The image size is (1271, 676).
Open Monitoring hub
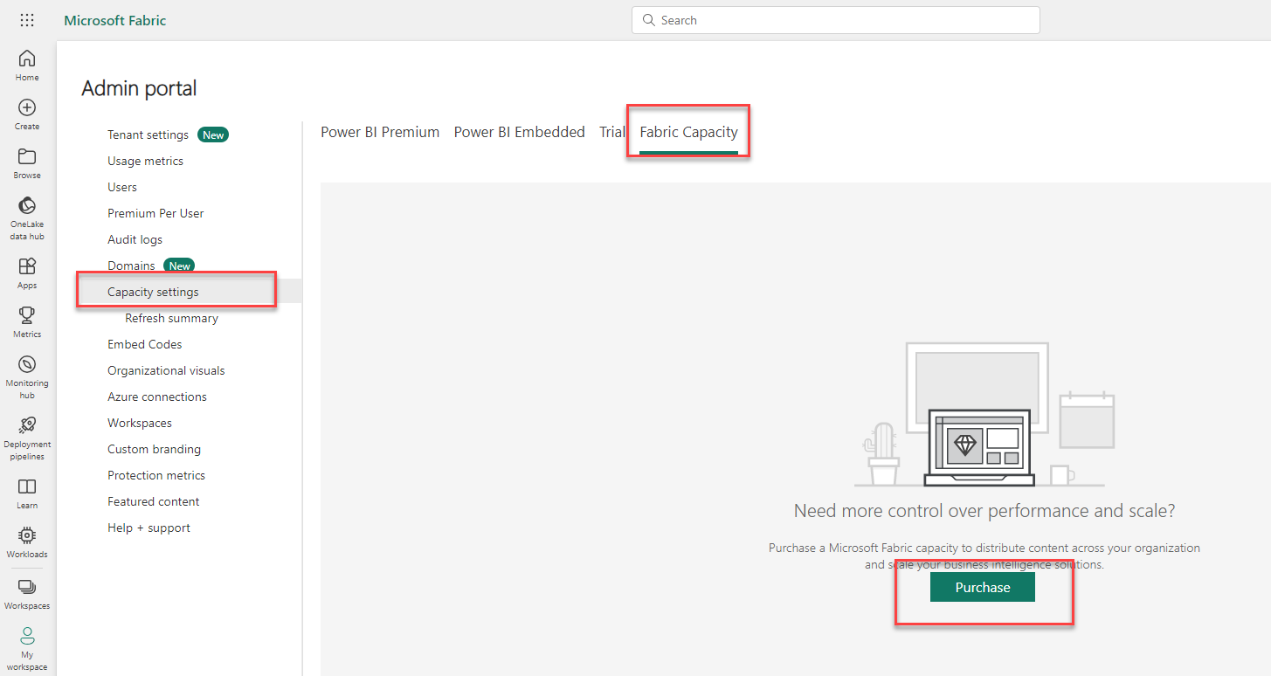pos(27,377)
